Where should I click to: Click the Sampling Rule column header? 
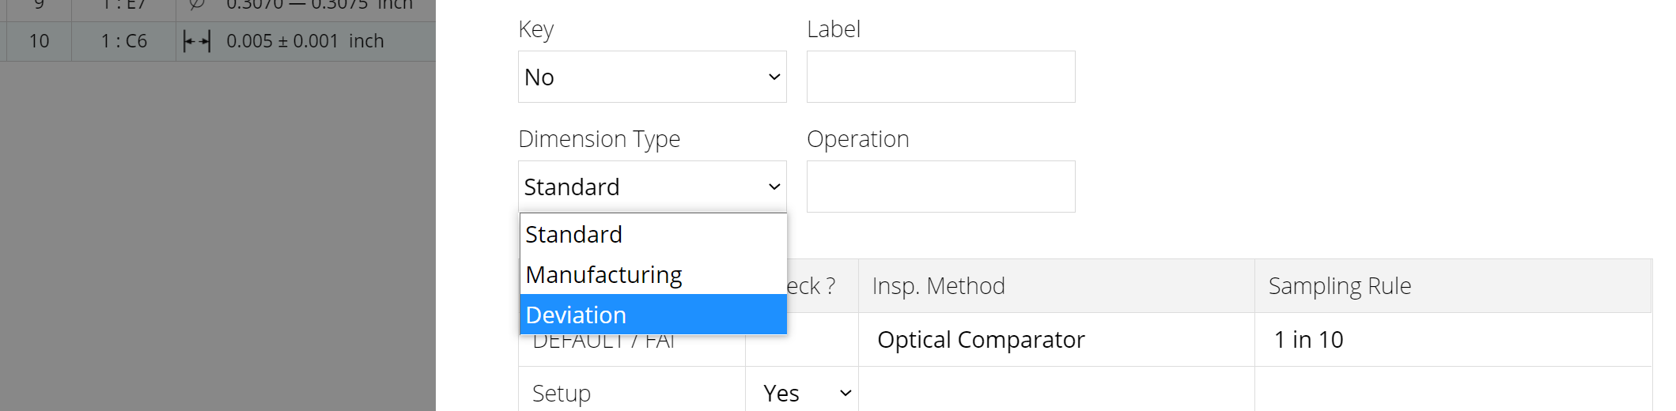point(1339,286)
